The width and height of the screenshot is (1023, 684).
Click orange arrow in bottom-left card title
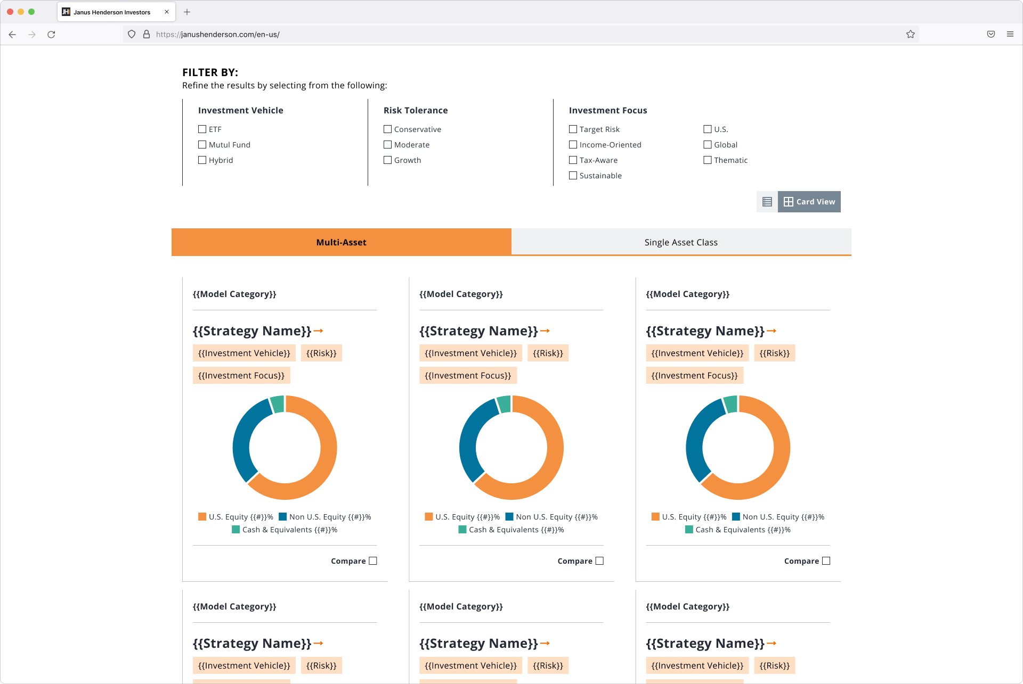(x=319, y=644)
